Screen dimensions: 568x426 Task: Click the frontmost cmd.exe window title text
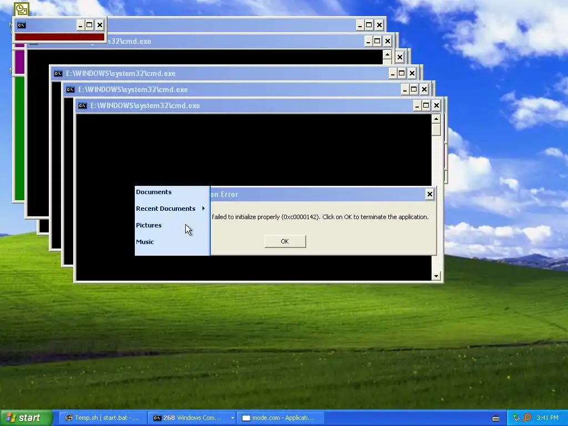[145, 106]
